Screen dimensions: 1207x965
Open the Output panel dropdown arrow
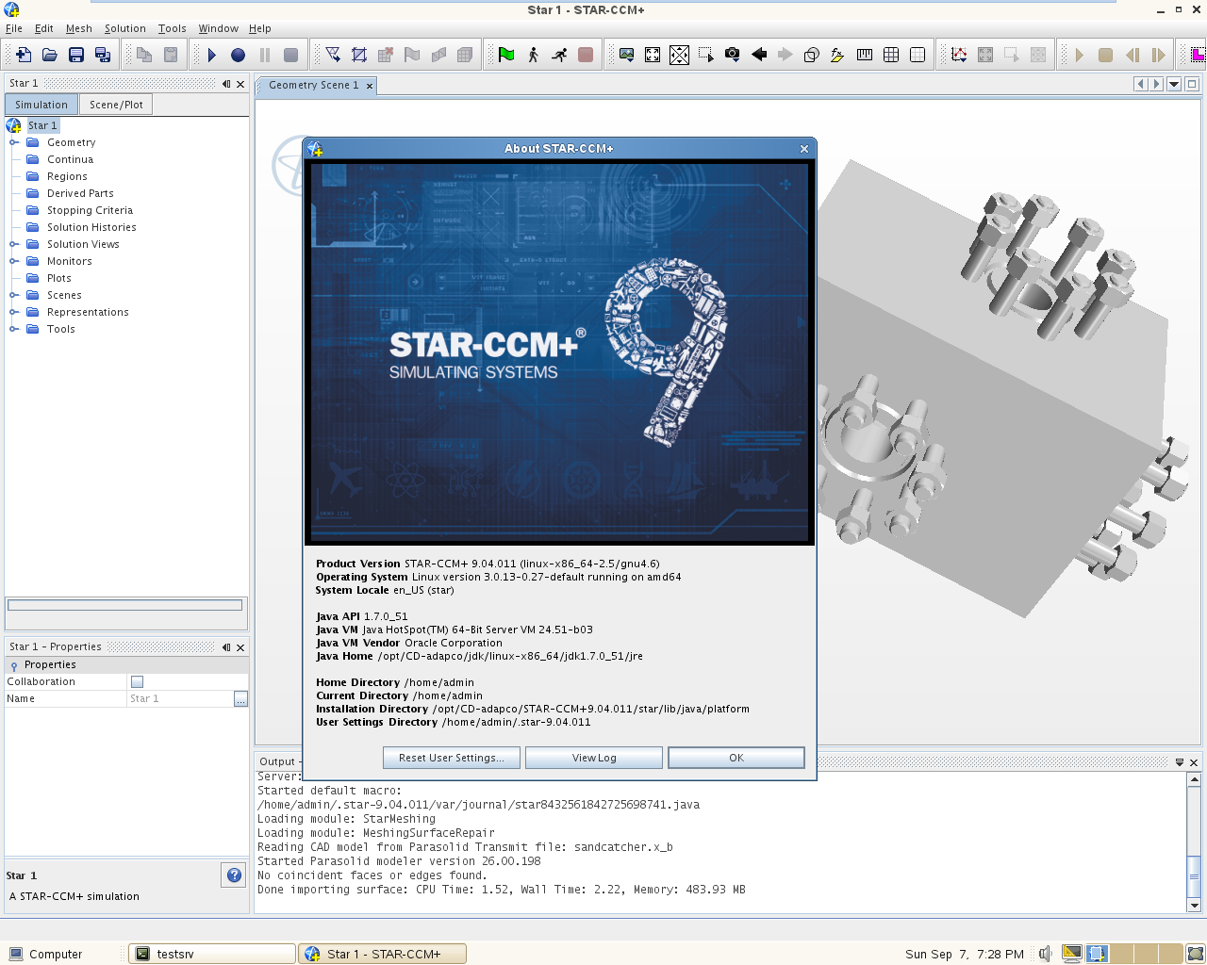[x=1179, y=761]
